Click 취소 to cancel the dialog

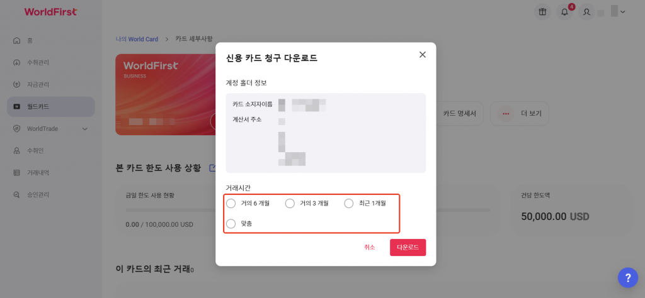point(369,248)
